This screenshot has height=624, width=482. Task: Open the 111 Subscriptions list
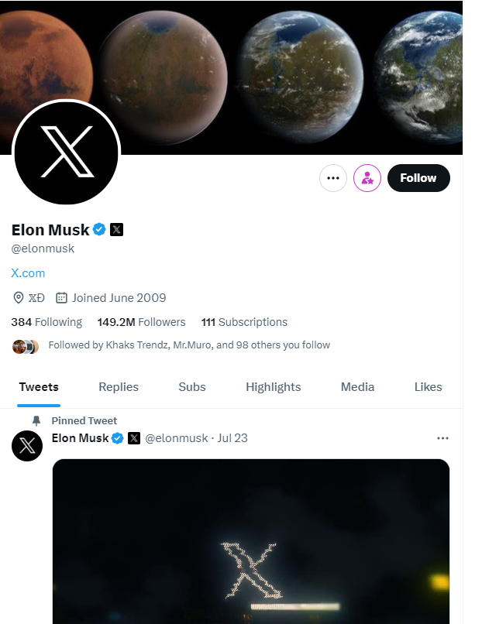point(244,322)
